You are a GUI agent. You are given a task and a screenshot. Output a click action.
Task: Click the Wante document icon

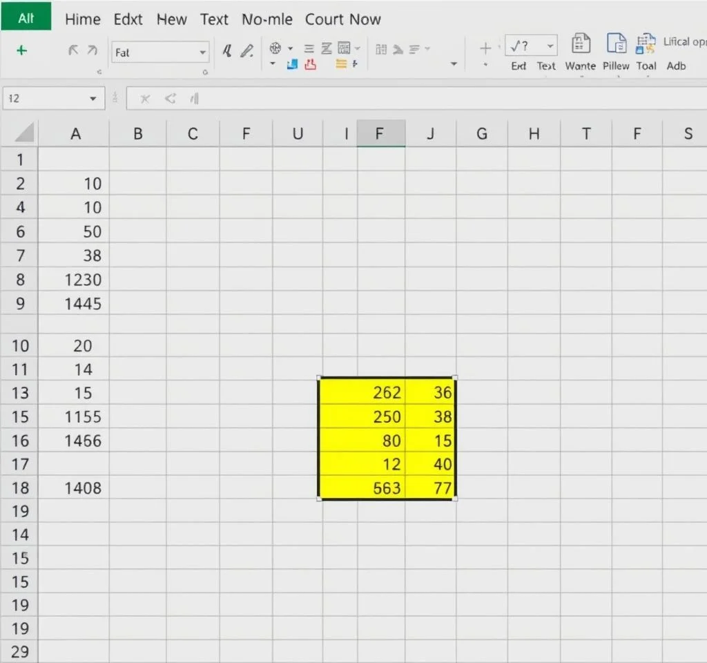pyautogui.click(x=581, y=44)
